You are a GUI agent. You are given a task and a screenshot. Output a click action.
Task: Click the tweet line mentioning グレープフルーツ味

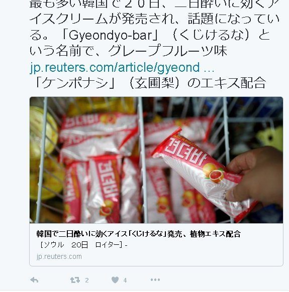[128, 51]
